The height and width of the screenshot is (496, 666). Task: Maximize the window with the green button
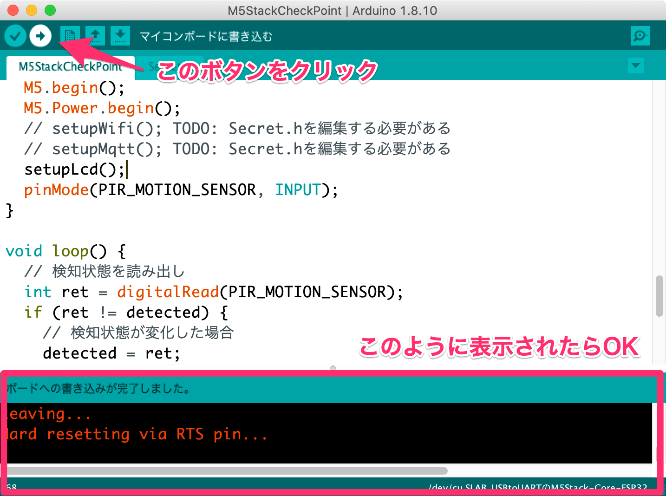(x=50, y=10)
